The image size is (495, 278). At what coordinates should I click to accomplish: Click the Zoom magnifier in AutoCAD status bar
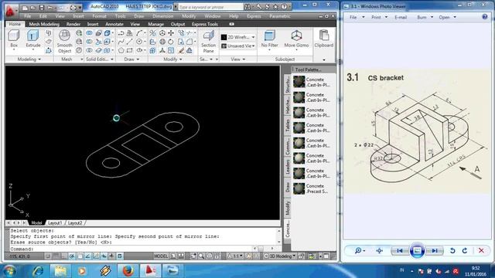coord(201,256)
